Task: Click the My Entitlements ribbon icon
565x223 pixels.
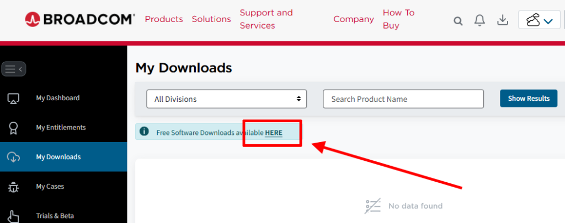Action: (13, 128)
